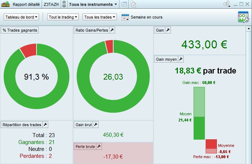The image size is (252, 164).
Task: Click the Répartition des trades header
Action: 22,125
